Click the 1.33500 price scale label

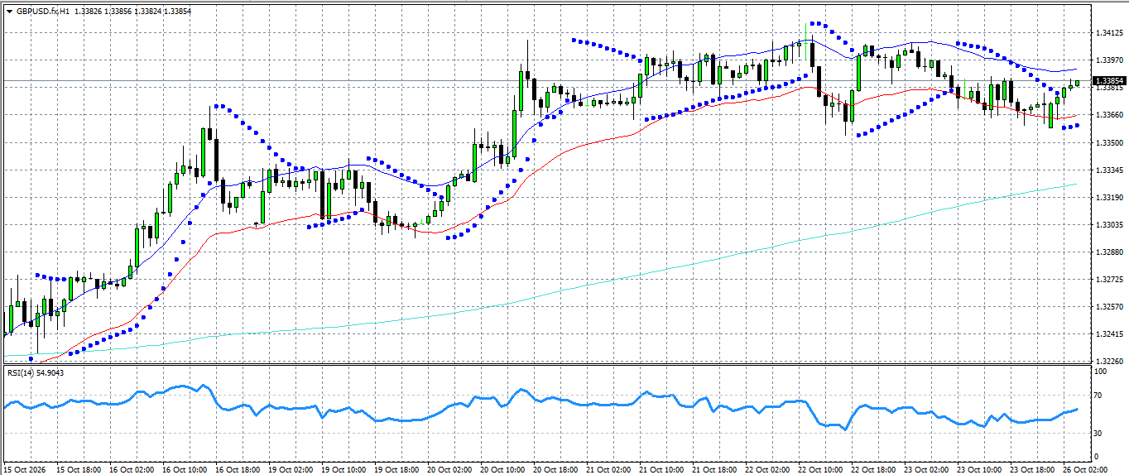click(x=1109, y=142)
